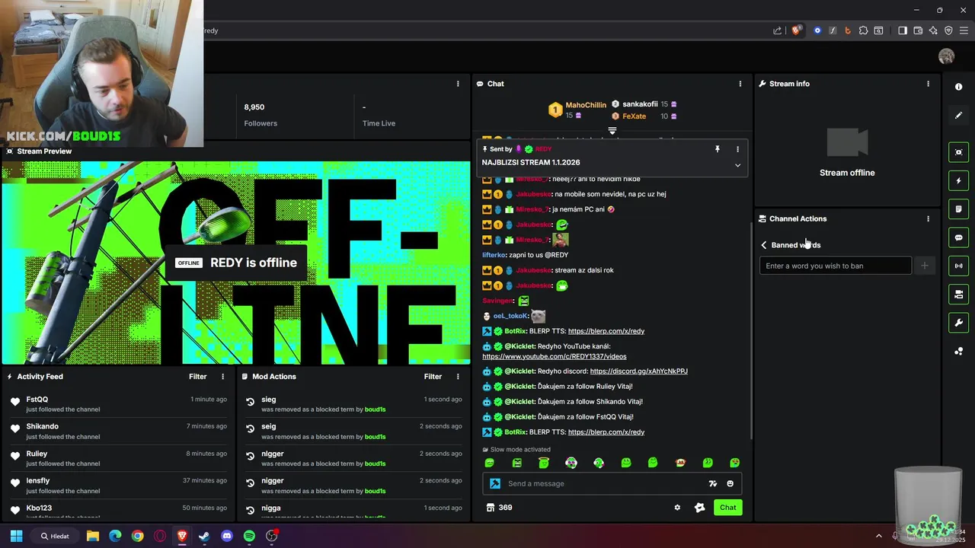Image resolution: width=975 pixels, height=548 pixels.
Task: Open the stats panel three-dot menu
Action: point(458,84)
